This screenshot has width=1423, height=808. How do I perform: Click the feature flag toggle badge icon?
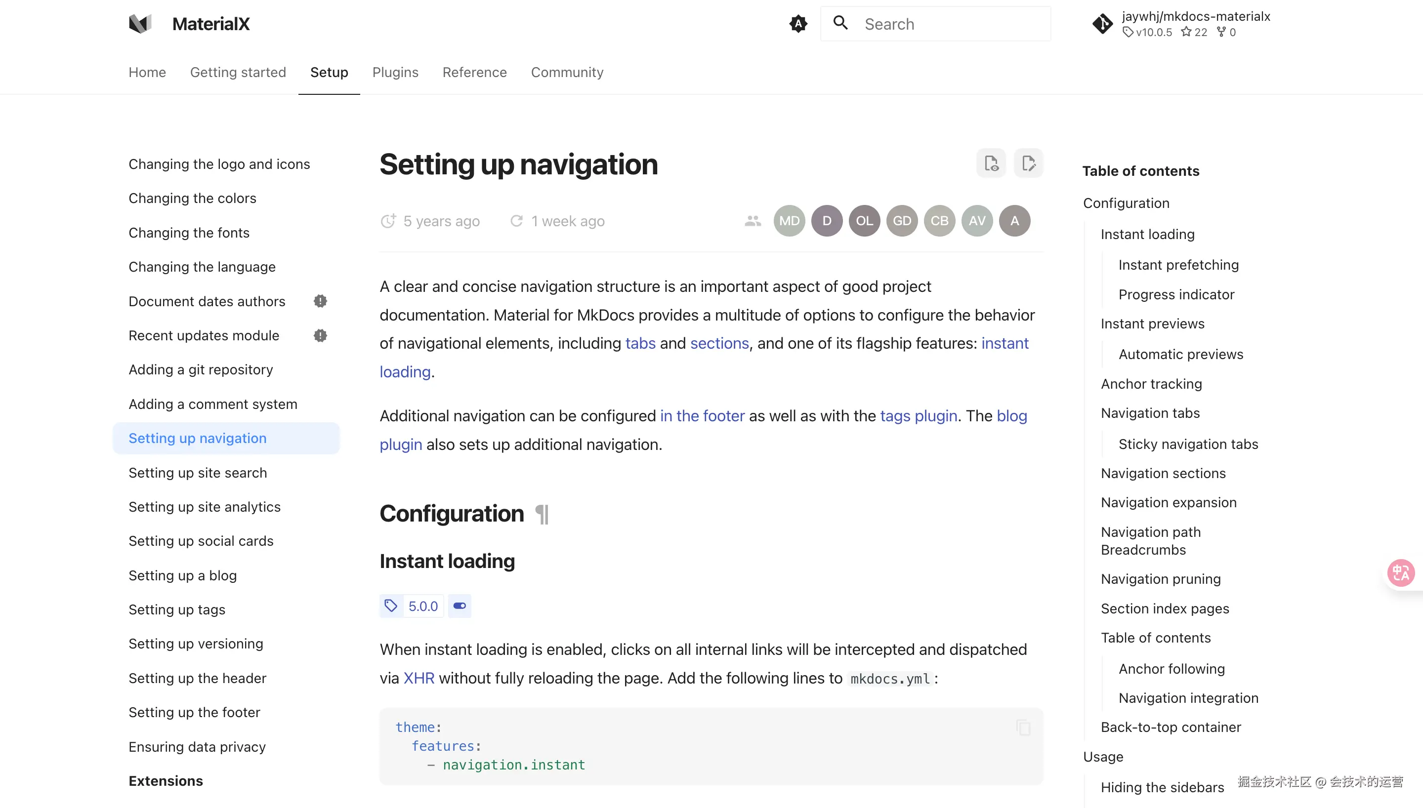coord(460,606)
